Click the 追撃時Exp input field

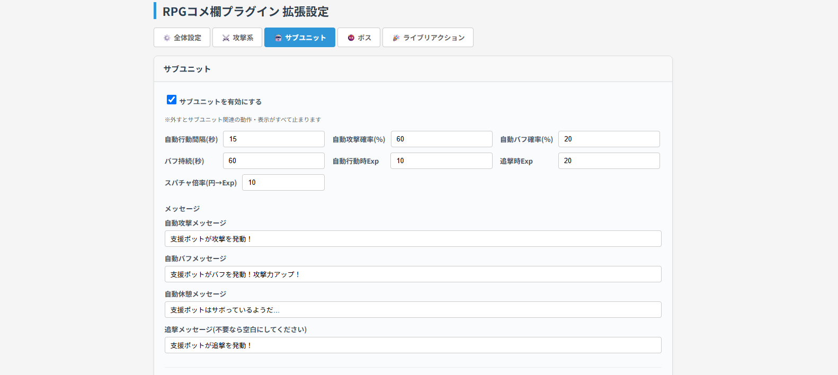click(x=609, y=161)
